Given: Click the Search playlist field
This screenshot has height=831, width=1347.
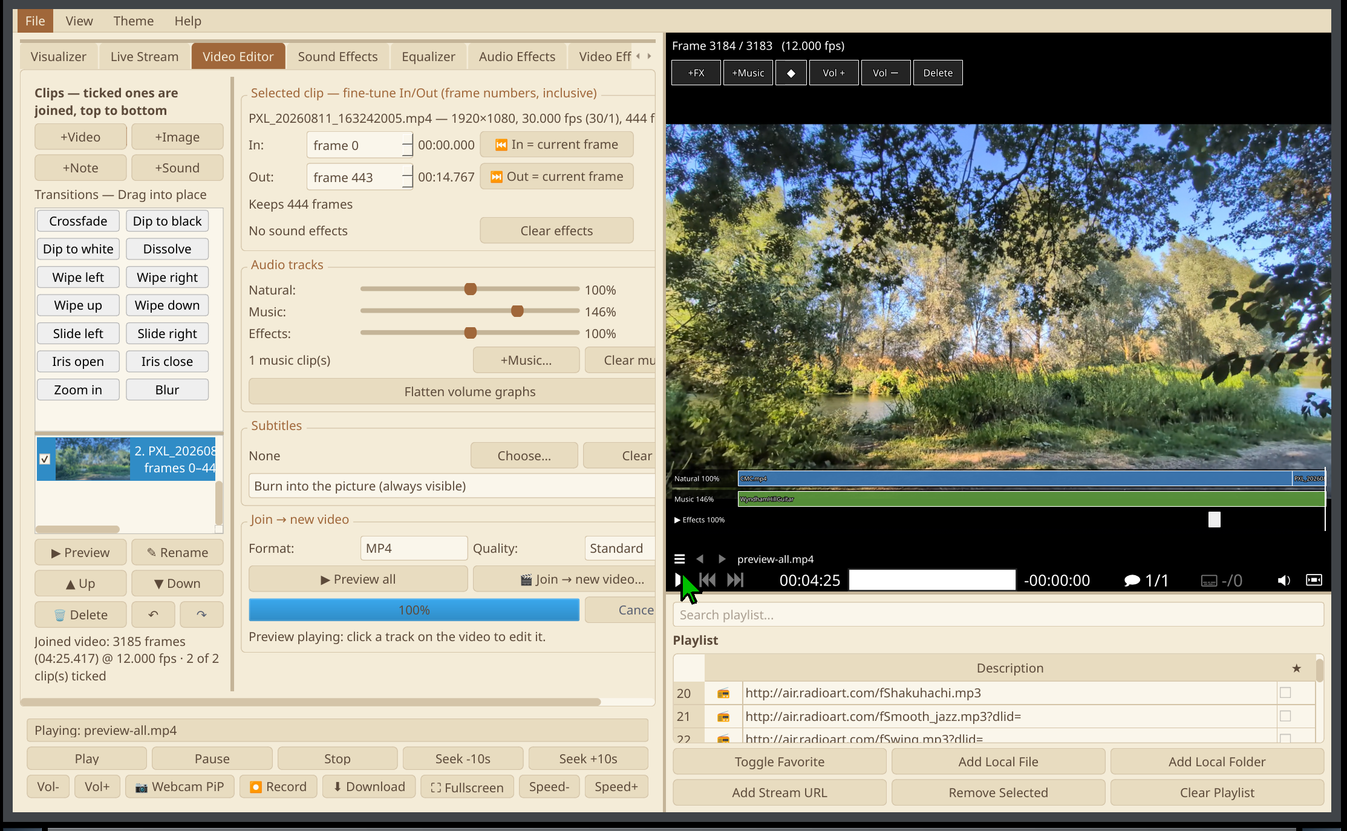Looking at the screenshot, I should pyautogui.click(x=998, y=615).
